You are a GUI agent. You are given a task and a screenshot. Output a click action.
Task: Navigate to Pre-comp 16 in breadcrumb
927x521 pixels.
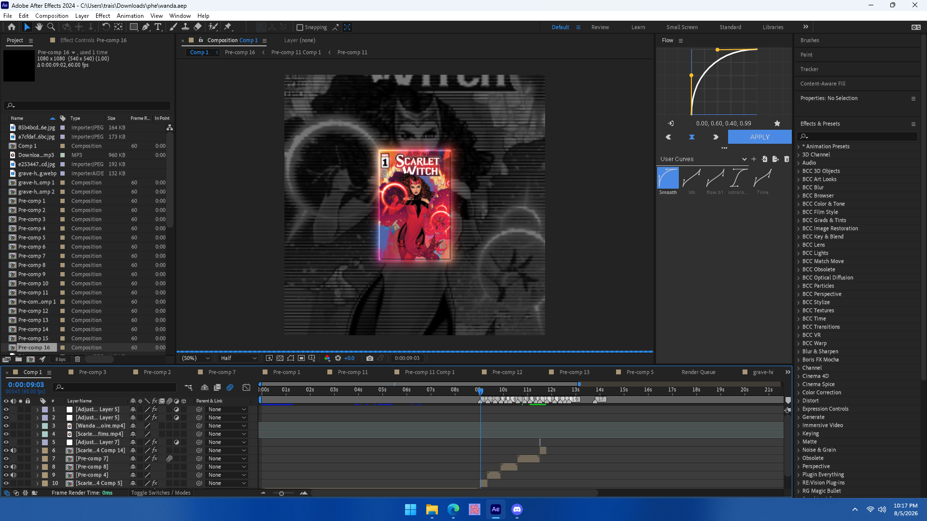[240, 53]
